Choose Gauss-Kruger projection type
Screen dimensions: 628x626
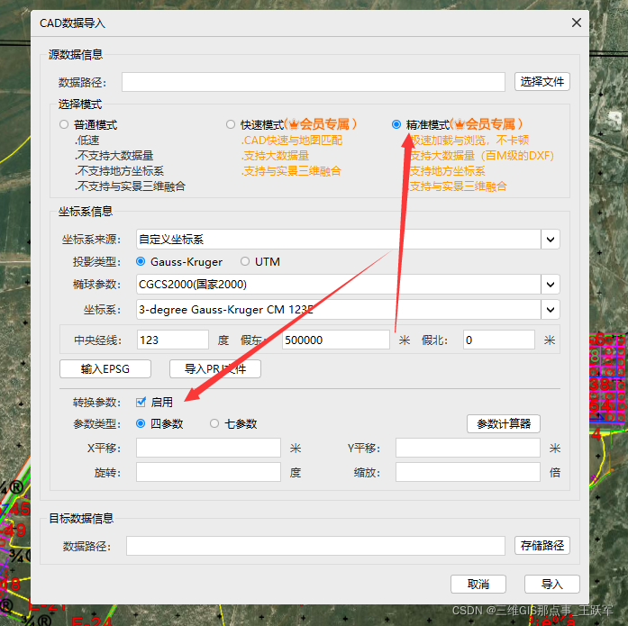[141, 262]
